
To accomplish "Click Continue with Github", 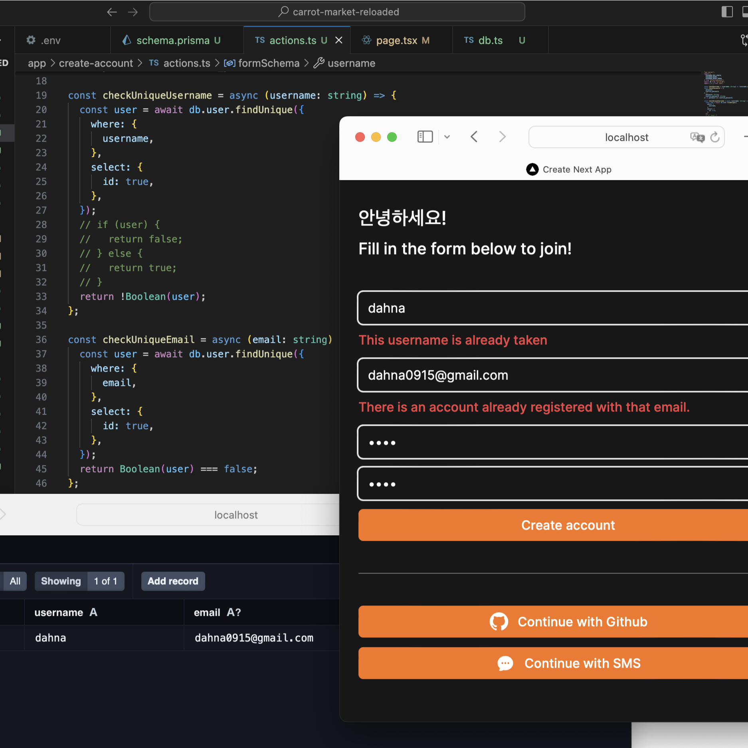I will coord(553,622).
